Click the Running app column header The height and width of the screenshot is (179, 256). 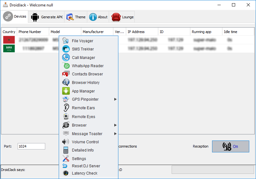point(206,32)
